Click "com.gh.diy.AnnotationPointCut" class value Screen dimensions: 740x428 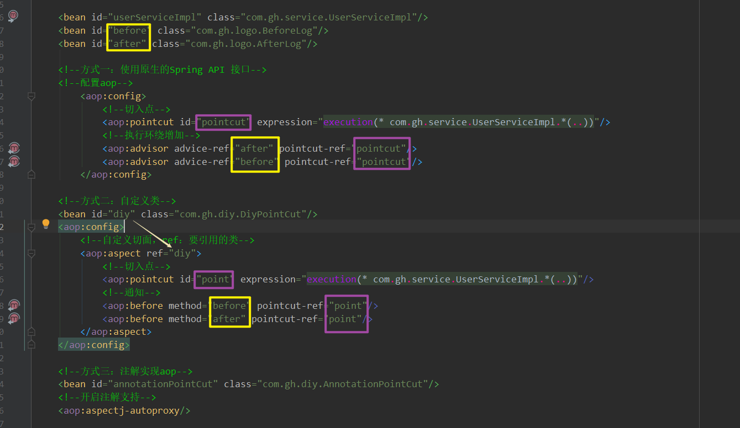343,384
